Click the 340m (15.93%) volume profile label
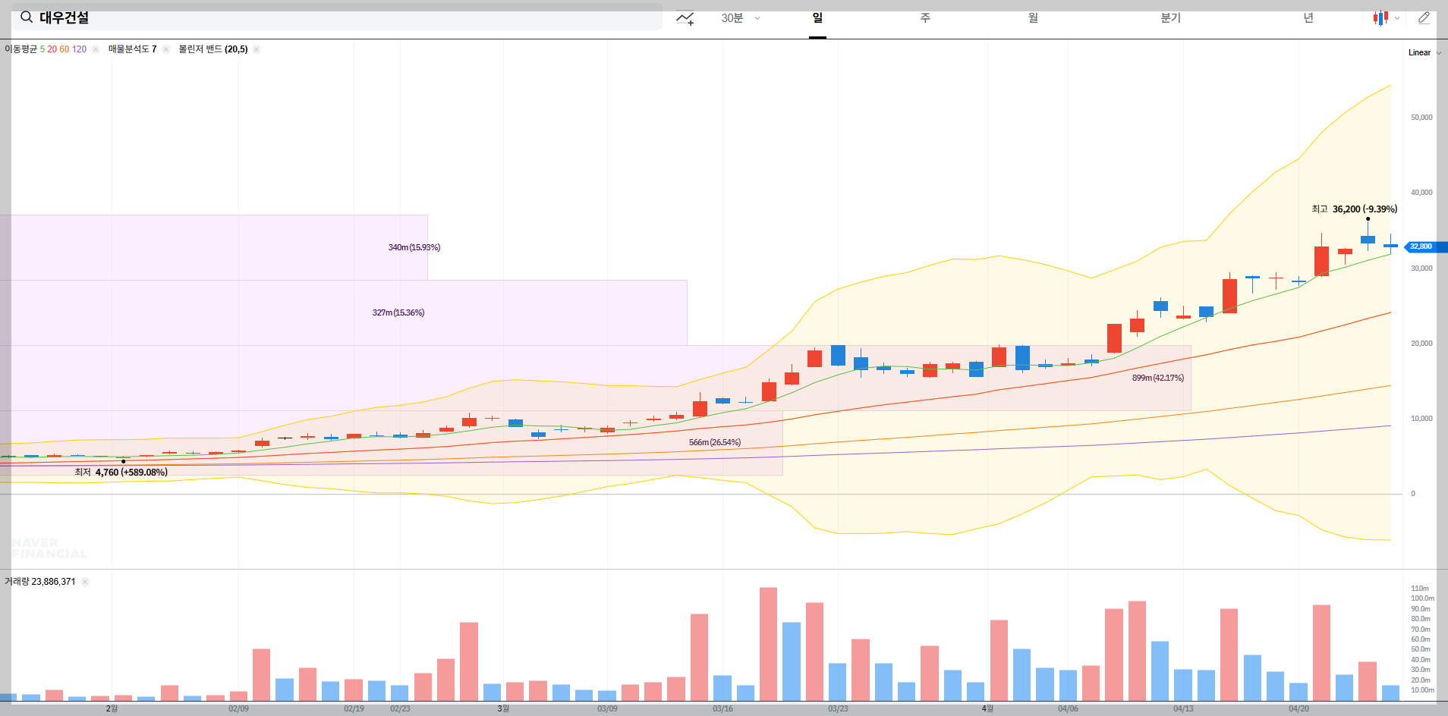1448x716 pixels. coord(414,247)
